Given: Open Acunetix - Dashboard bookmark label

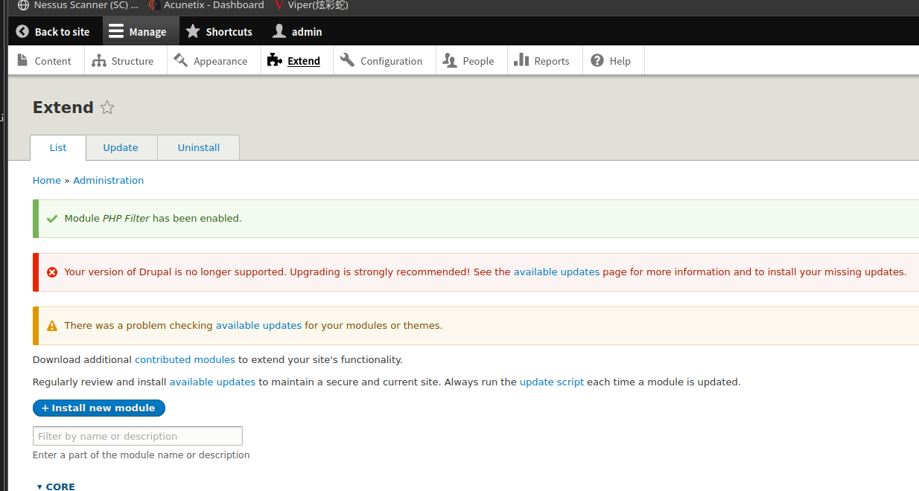Looking at the screenshot, I should pos(214,5).
